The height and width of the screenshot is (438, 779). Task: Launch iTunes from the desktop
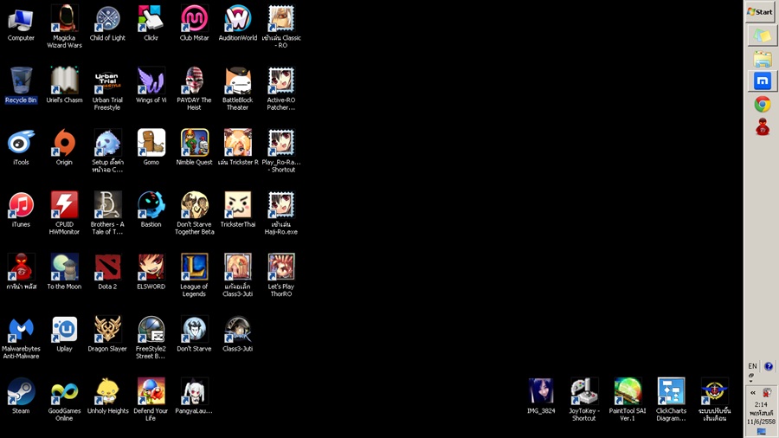(x=21, y=209)
